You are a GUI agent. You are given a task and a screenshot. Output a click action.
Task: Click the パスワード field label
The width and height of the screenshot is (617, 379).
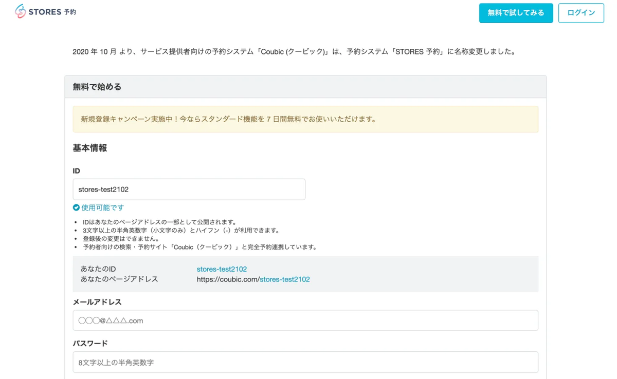click(90, 344)
